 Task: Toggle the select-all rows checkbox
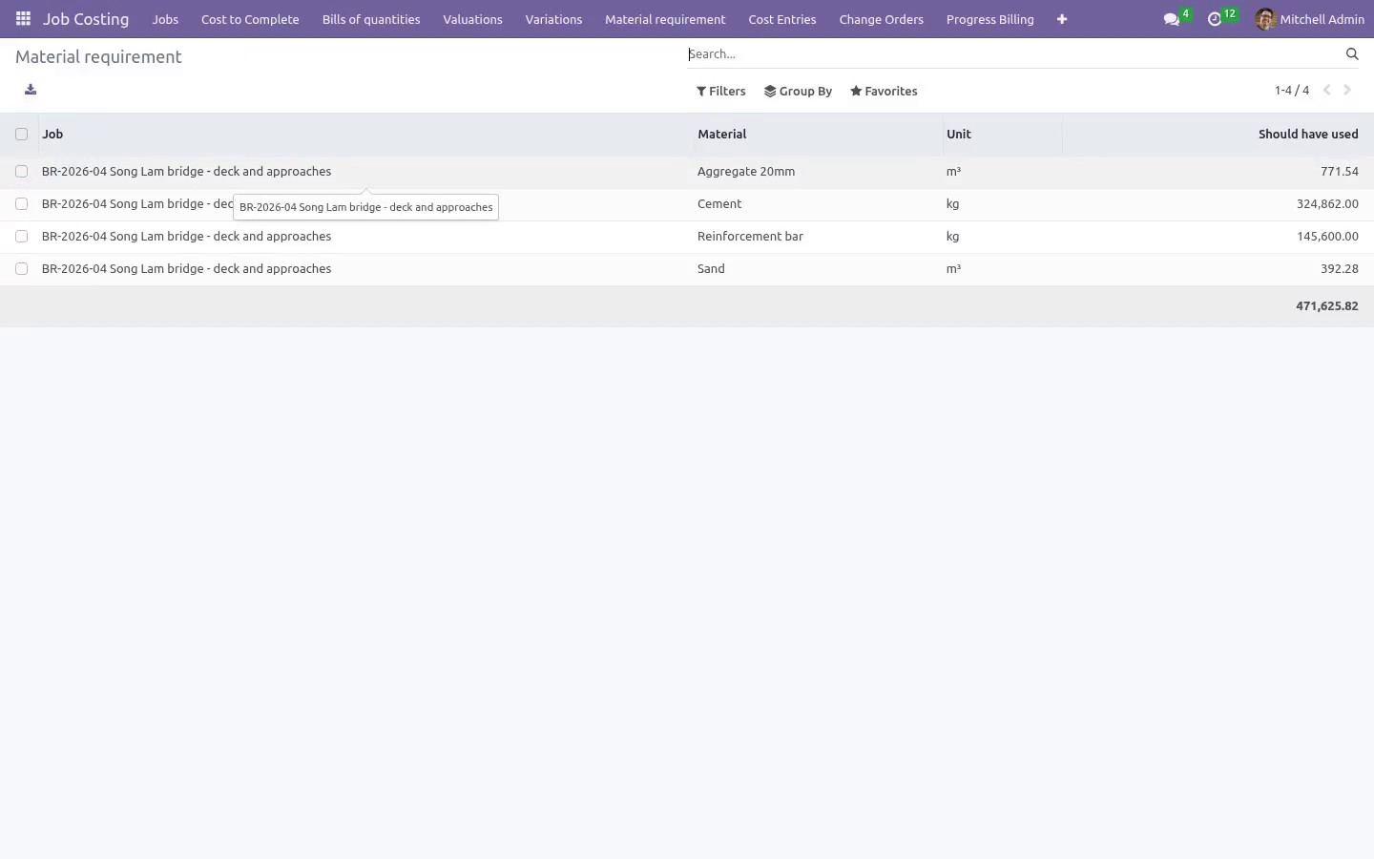pyautogui.click(x=21, y=135)
